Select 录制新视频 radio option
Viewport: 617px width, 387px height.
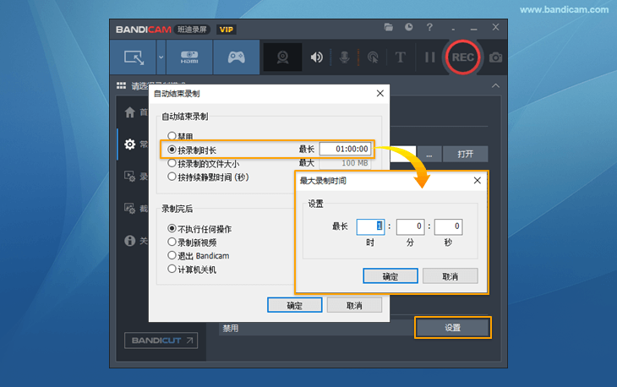(192, 243)
